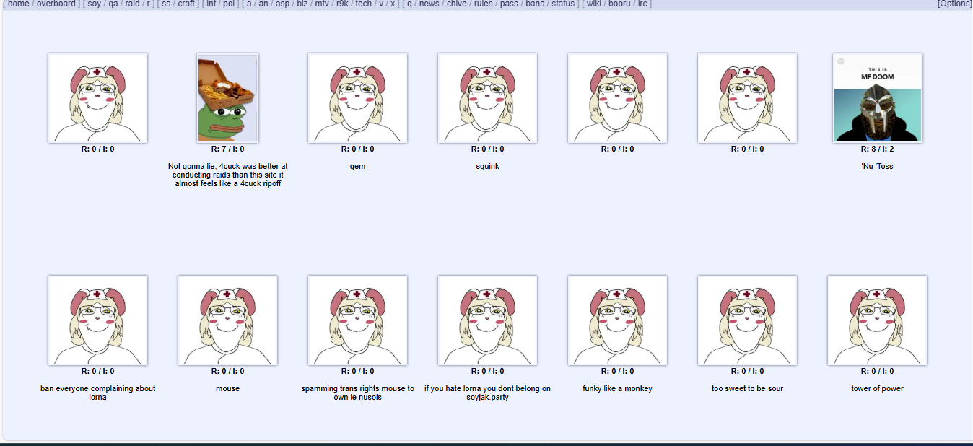Open the thumbnail above 'funky like a monkey'
This screenshot has height=446, width=973.
[617, 320]
